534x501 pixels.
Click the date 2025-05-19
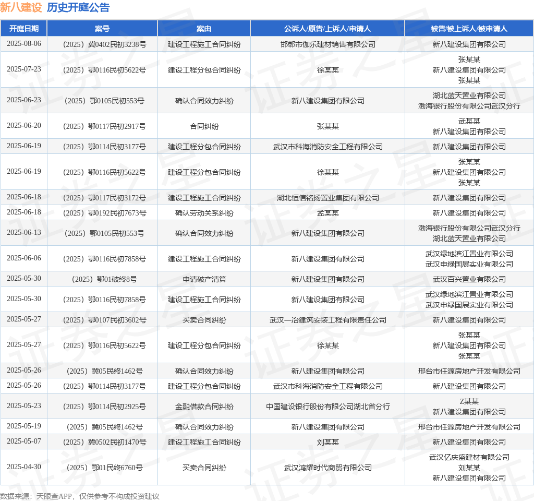point(24,426)
